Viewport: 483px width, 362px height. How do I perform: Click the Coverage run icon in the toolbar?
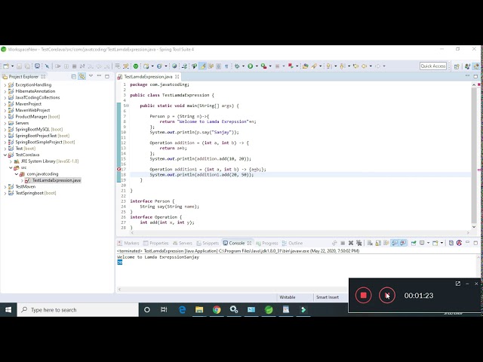(x=263, y=66)
